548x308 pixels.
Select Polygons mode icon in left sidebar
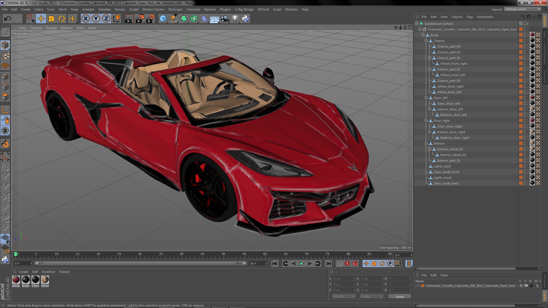click(x=5, y=97)
